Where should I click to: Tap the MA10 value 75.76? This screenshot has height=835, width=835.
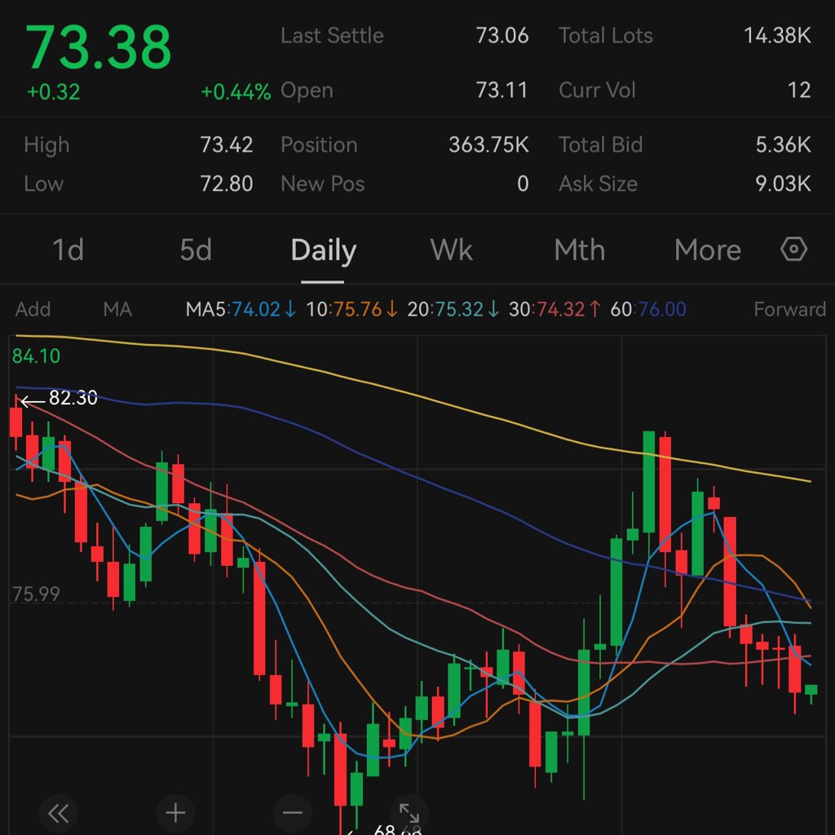click(x=358, y=309)
